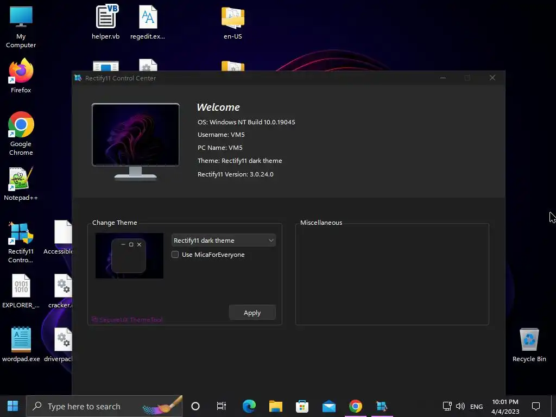
Task: Enable Use MicaForEveryone checkbox
Action: (175, 255)
